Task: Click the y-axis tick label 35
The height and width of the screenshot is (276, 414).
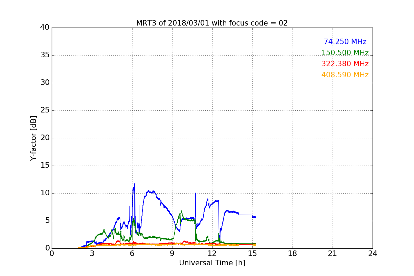Action: pos(45,55)
